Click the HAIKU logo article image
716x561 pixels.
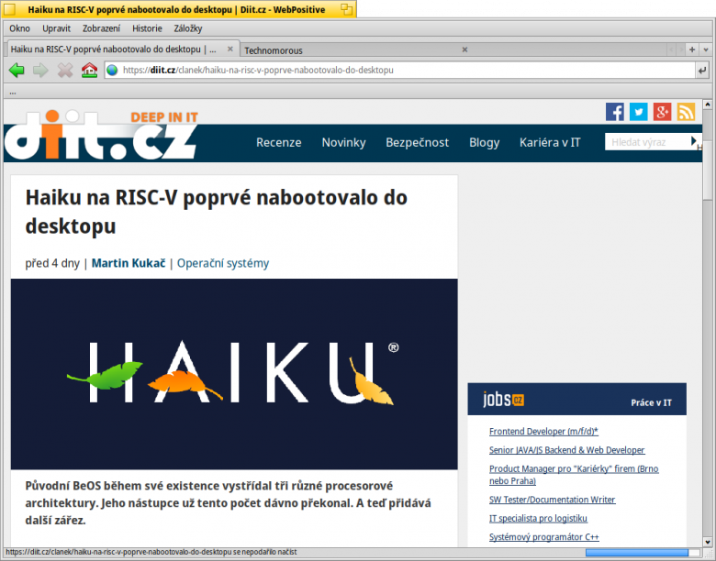tap(234, 374)
